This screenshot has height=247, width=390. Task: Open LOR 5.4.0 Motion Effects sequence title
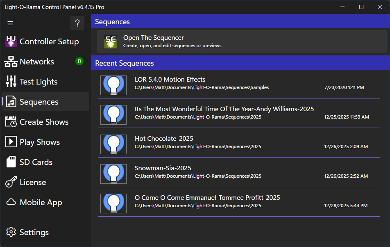170,80
